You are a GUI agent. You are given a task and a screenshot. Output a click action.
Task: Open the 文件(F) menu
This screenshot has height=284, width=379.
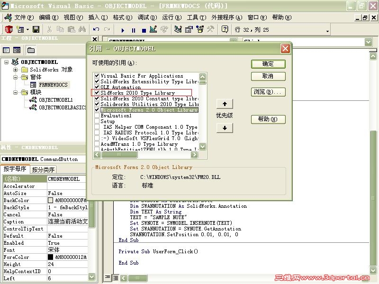[x=24, y=18]
